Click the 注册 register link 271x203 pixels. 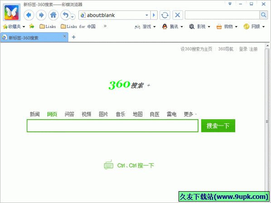coord(253,49)
